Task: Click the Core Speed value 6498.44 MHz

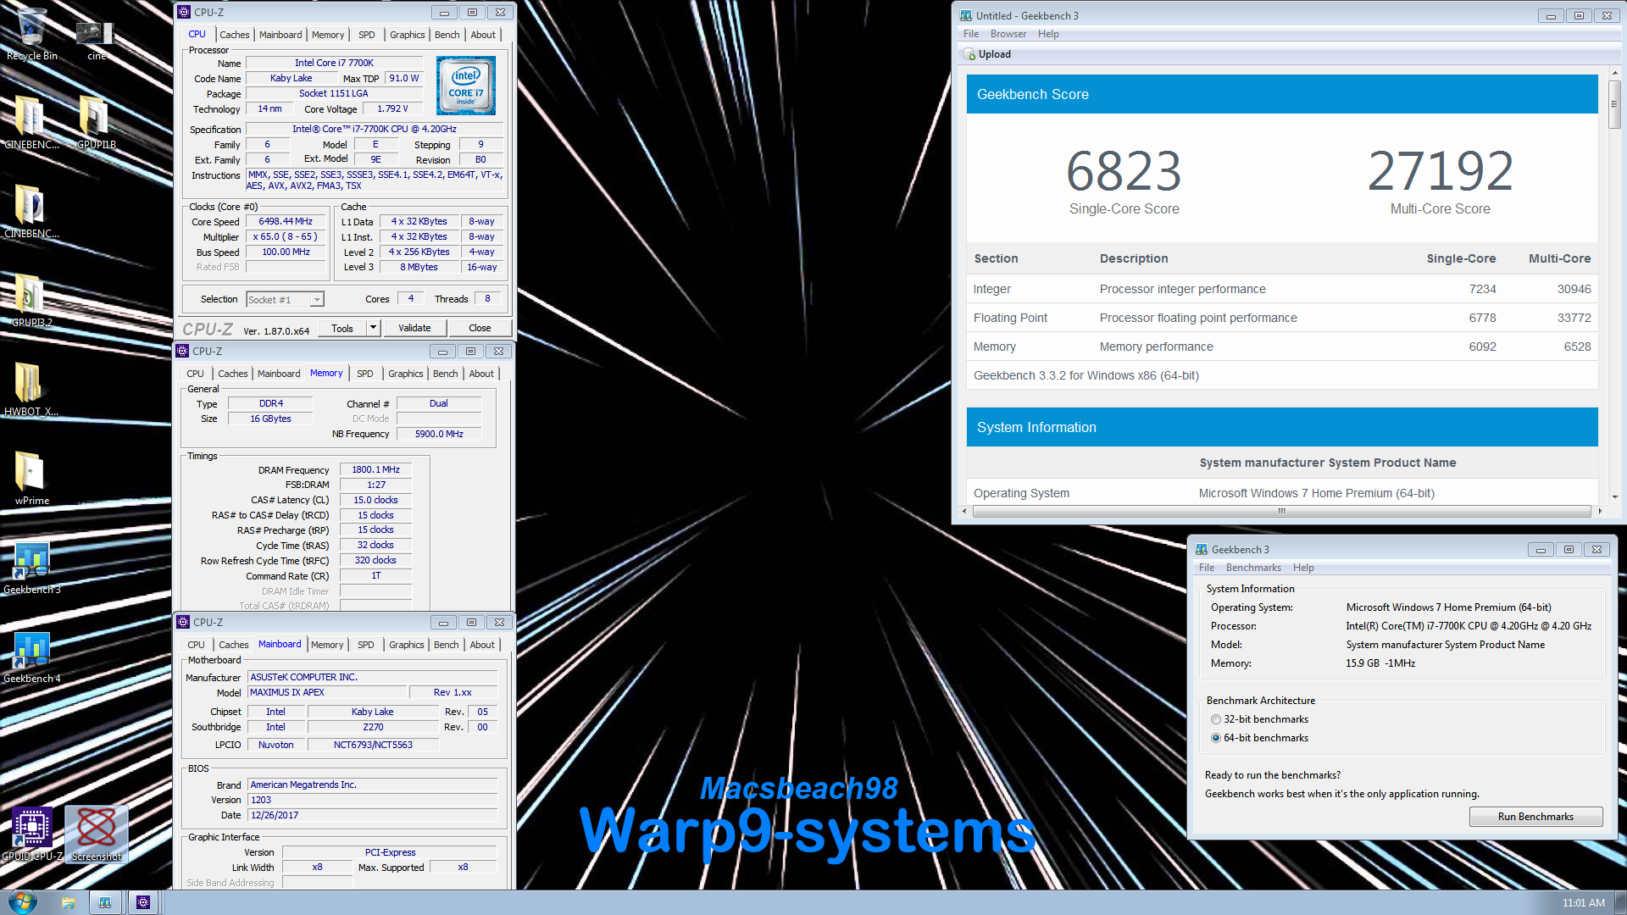Action: (x=286, y=221)
